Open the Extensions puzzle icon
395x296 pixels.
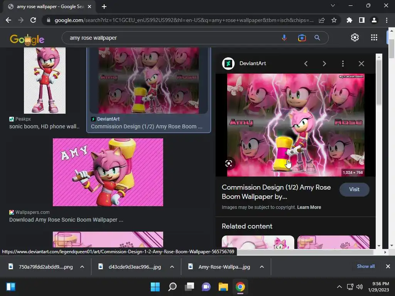pos(349,20)
